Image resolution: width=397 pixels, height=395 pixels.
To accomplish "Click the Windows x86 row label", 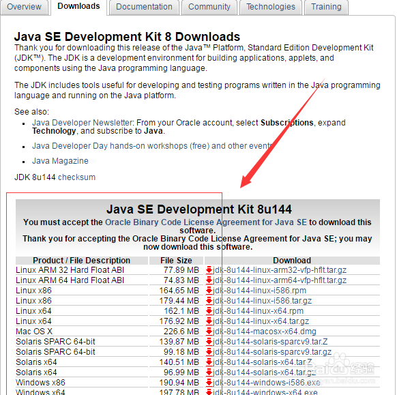I will (40, 382).
